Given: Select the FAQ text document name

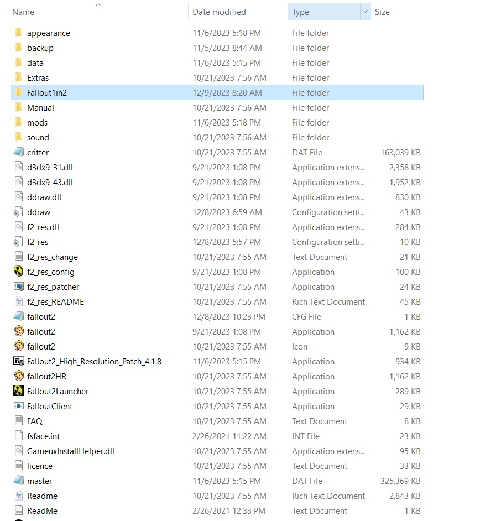Looking at the screenshot, I should click(34, 421).
